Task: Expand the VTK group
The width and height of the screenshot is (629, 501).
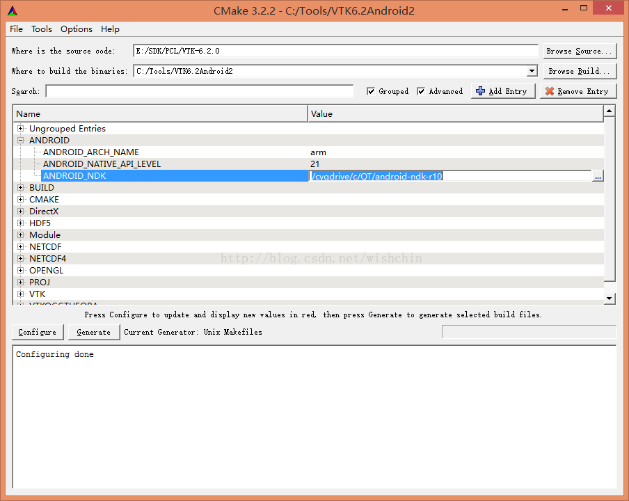Action: (x=20, y=294)
